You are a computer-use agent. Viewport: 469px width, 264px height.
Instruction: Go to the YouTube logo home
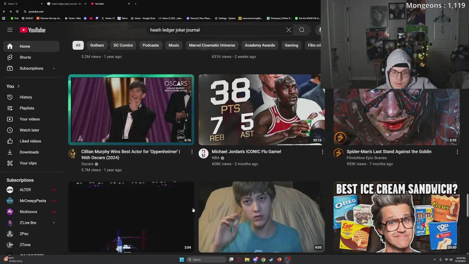(x=33, y=30)
